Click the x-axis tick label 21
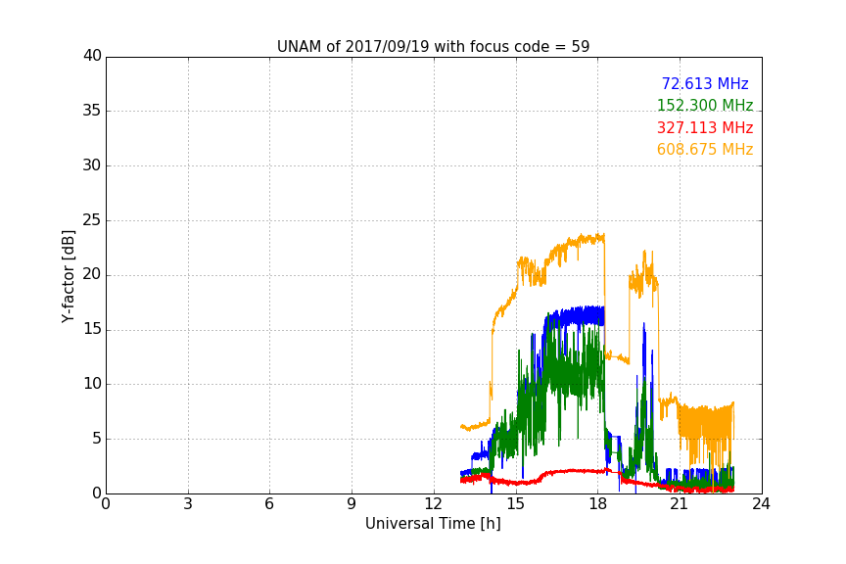The height and width of the screenshot is (564, 846). tap(680, 504)
